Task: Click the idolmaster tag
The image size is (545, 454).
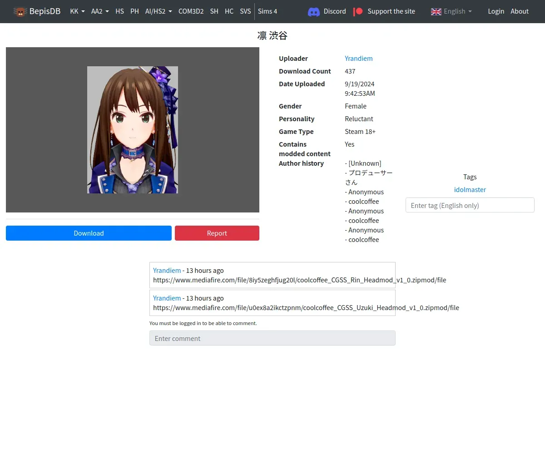Action: 470,189
